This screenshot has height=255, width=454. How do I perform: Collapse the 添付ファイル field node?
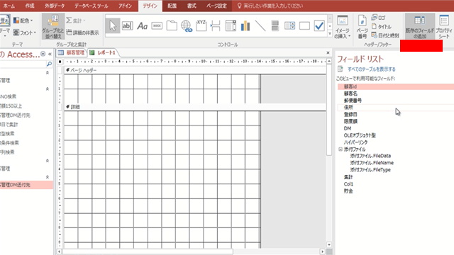click(x=340, y=149)
